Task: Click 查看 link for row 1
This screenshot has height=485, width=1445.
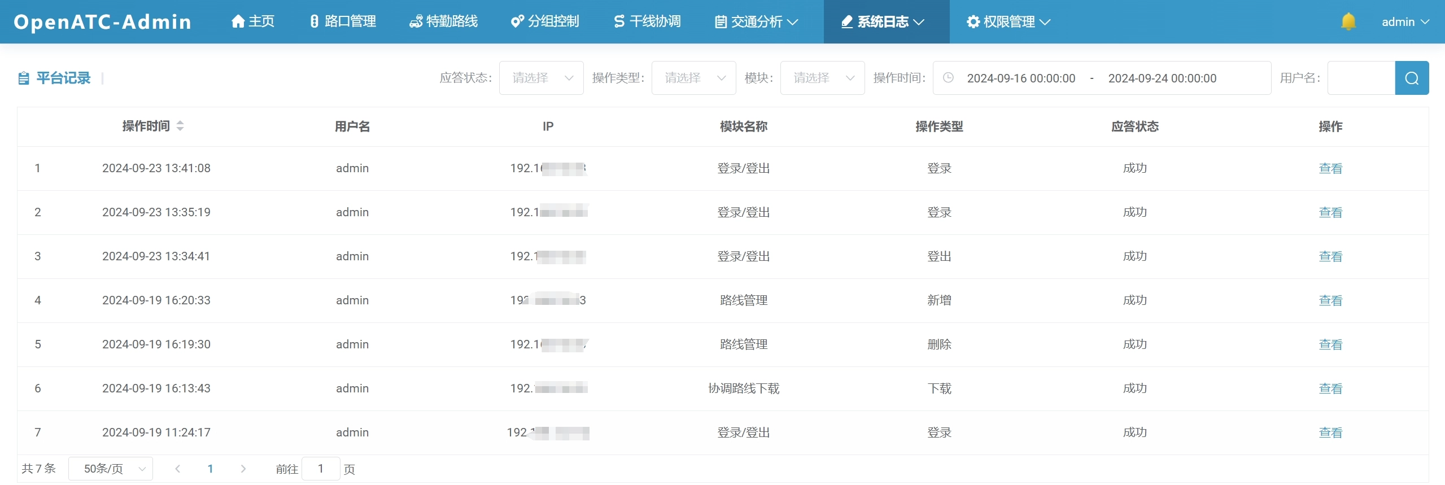Action: coord(1330,168)
